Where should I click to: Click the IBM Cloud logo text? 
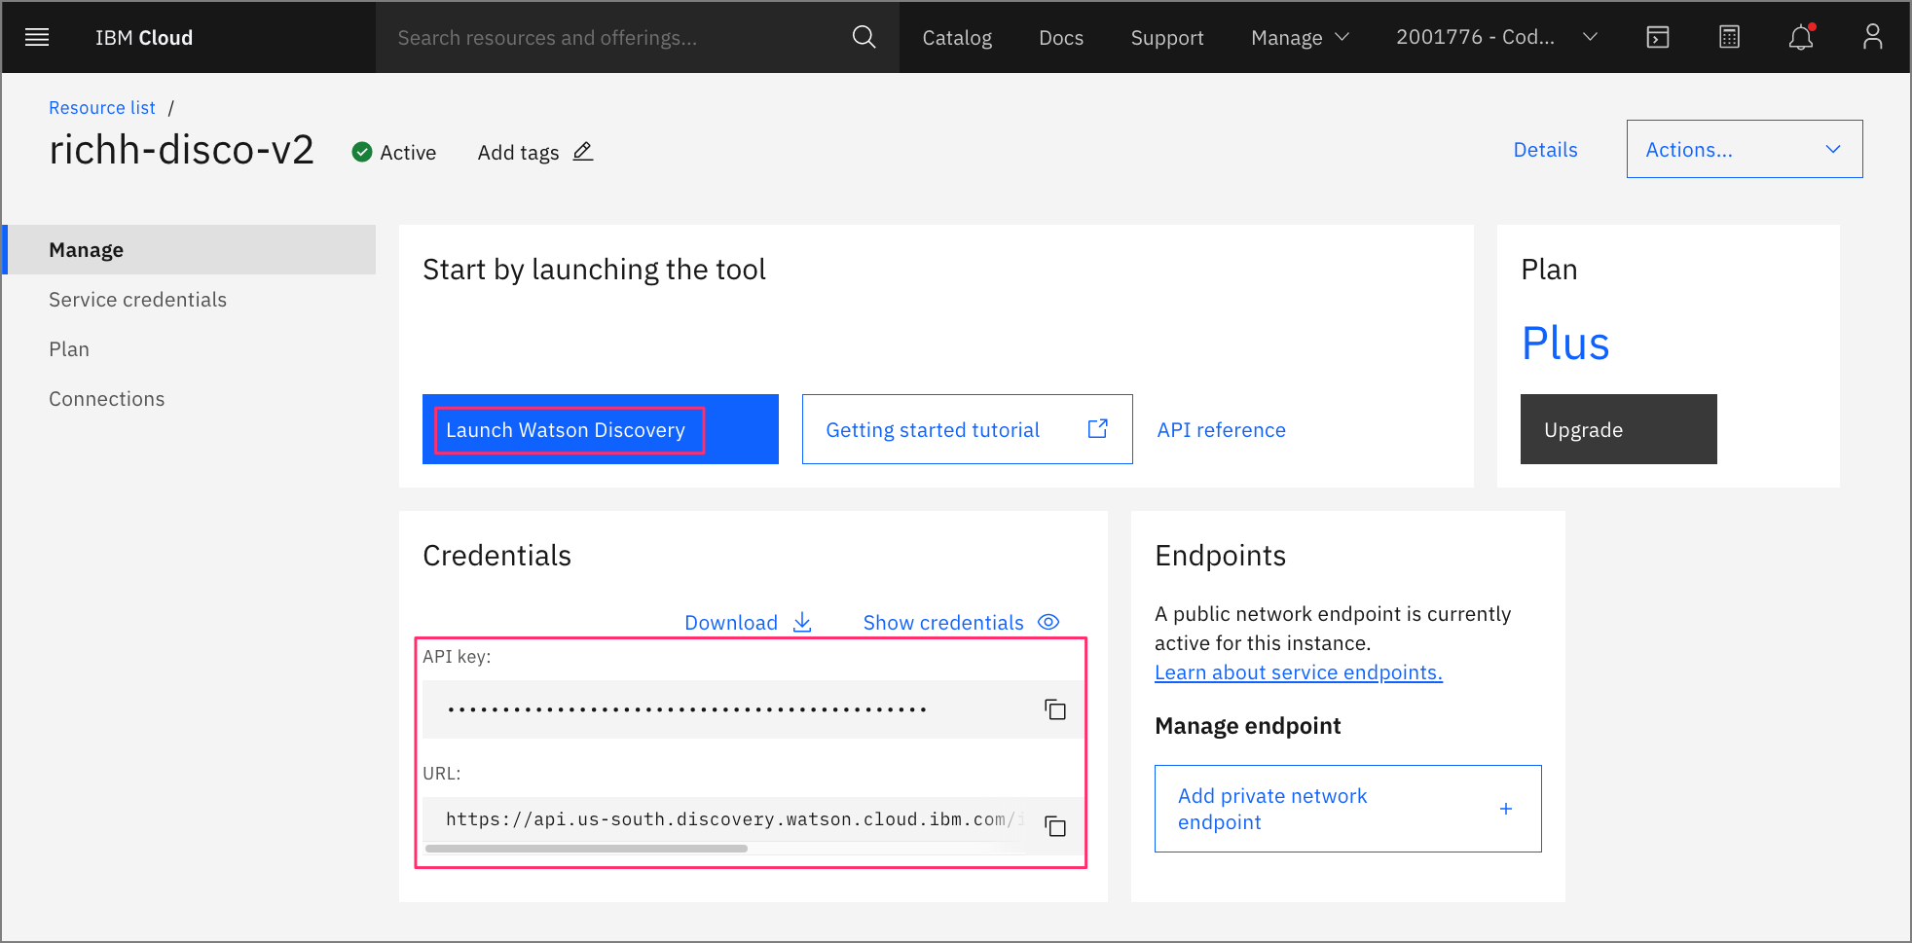coord(144,38)
